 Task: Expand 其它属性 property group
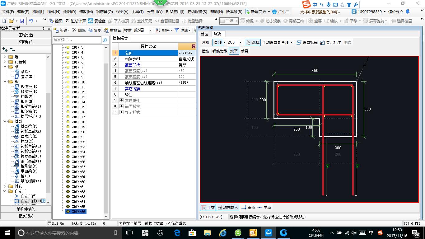(x=121, y=101)
